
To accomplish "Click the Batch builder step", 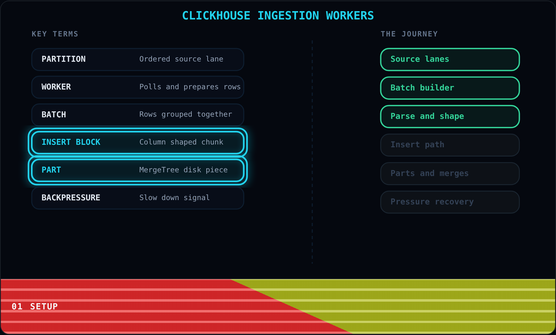I will (450, 88).
